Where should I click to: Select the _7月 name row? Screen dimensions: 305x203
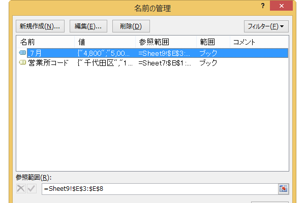tap(152, 53)
